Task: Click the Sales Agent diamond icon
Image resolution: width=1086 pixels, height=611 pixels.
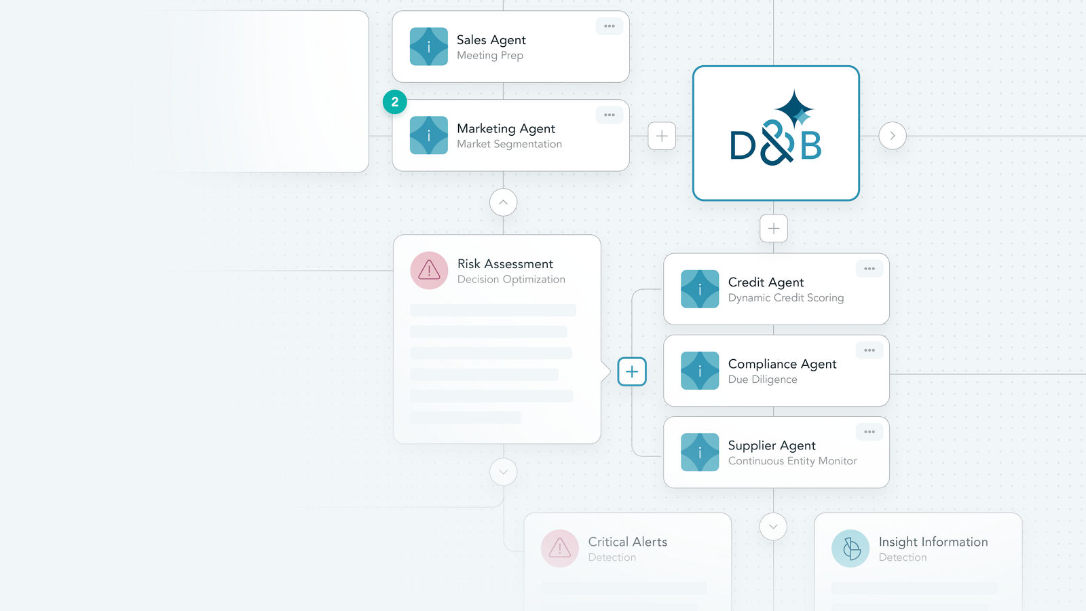Action: tap(429, 47)
